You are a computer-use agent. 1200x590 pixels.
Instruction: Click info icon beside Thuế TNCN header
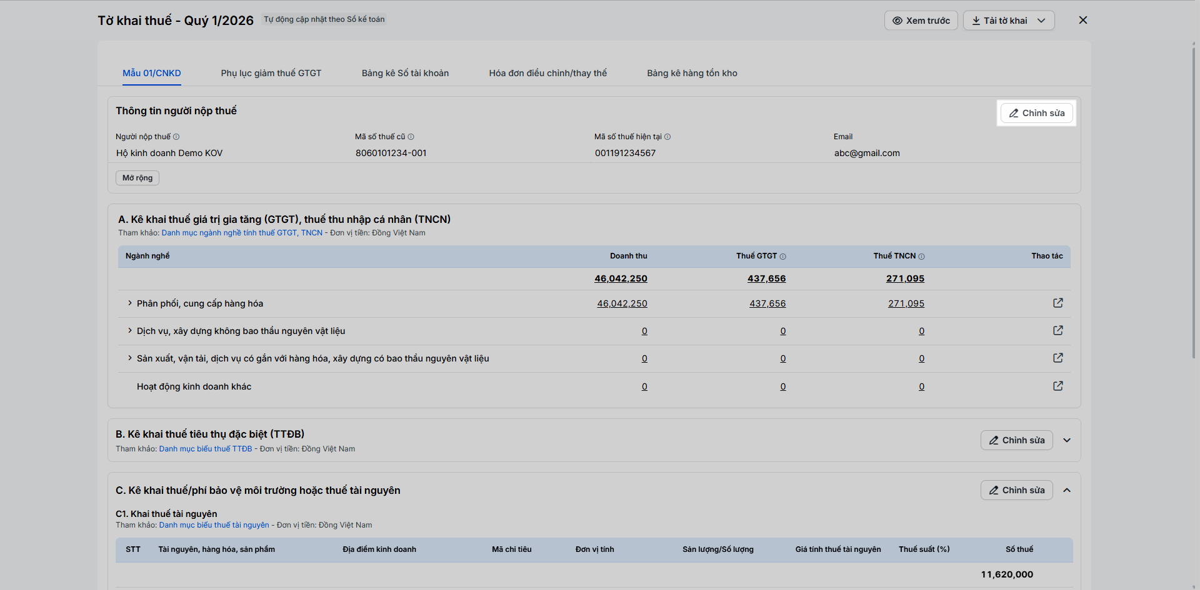(921, 256)
